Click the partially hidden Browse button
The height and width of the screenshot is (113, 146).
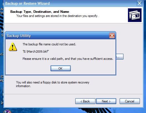(x=120, y=56)
